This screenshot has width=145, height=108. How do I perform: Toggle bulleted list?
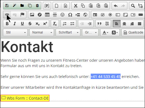tap(72, 24)
